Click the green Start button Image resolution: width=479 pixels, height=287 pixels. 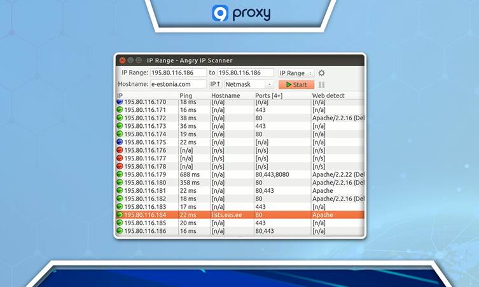pyautogui.click(x=296, y=85)
